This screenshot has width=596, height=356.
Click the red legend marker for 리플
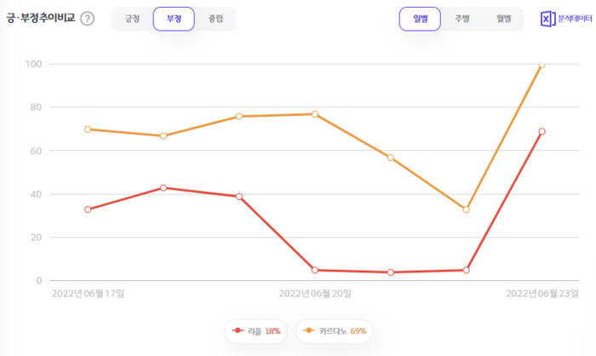click(x=238, y=330)
